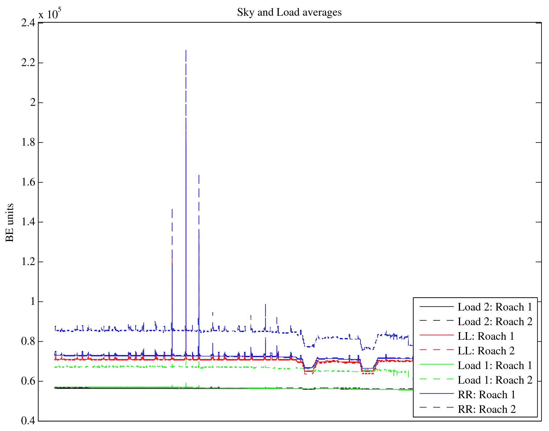The height and width of the screenshot is (431, 549).
Task: Click the 0.4 y-axis tick label
Action: (x=28, y=421)
